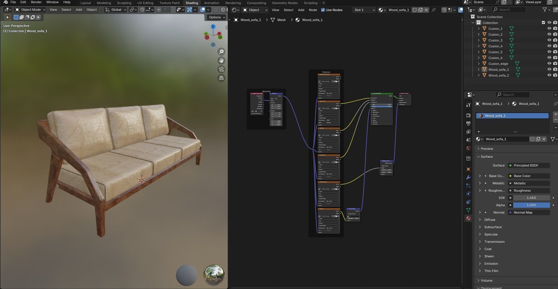Adjust the Alpha value slider
The height and width of the screenshot is (289, 558).
pyautogui.click(x=531, y=205)
